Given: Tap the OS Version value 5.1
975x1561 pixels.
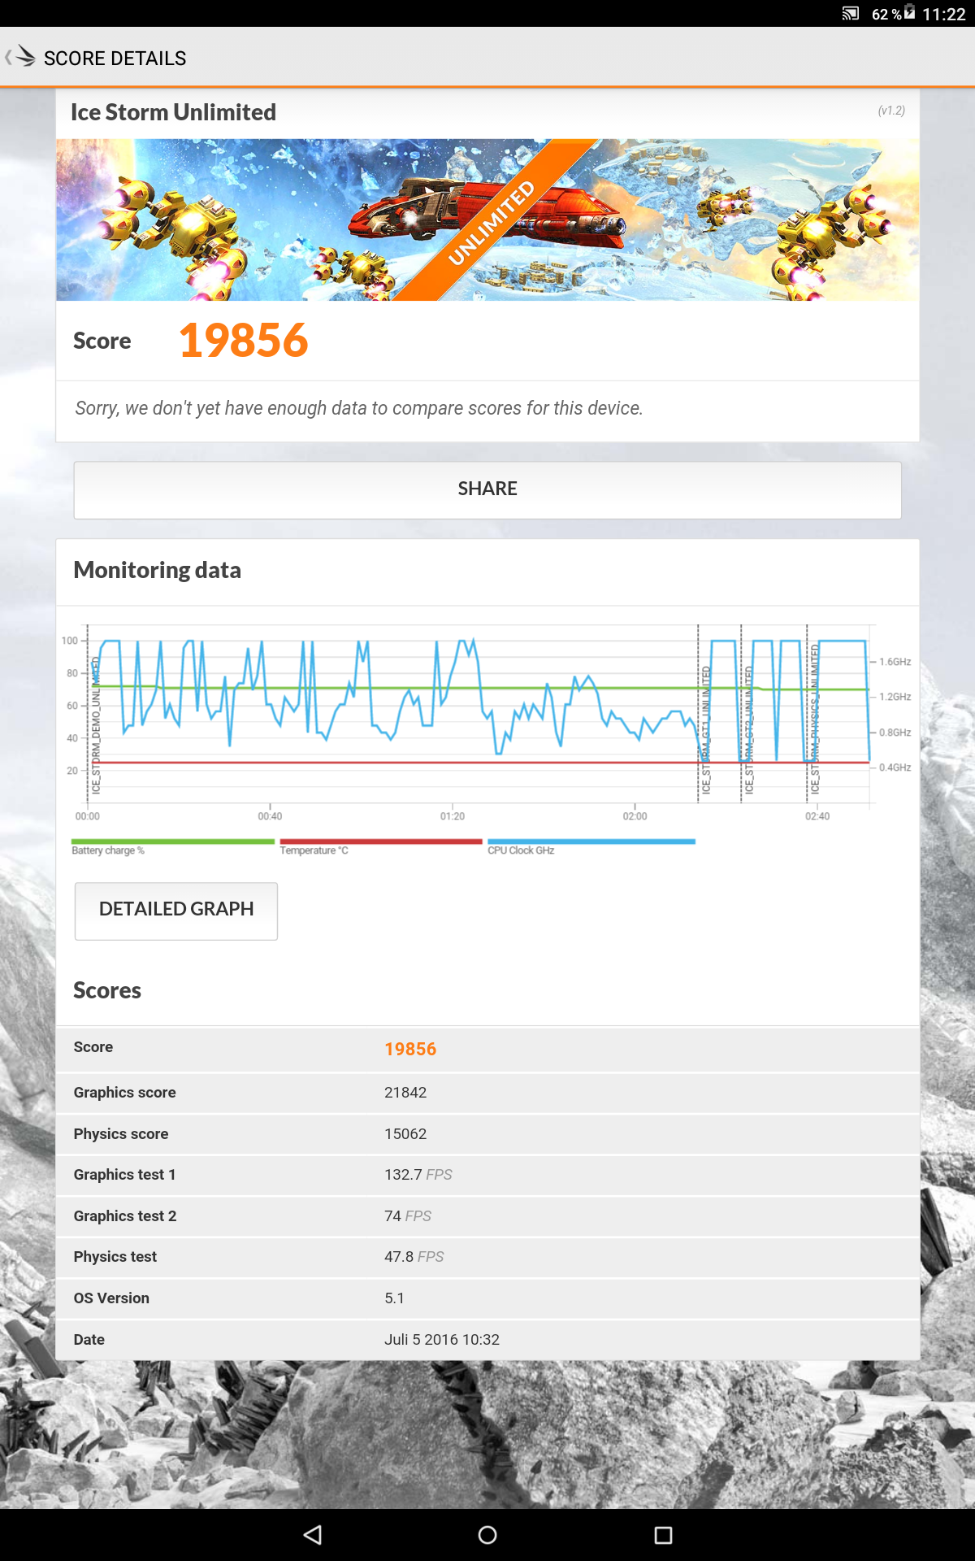Looking at the screenshot, I should point(394,1298).
